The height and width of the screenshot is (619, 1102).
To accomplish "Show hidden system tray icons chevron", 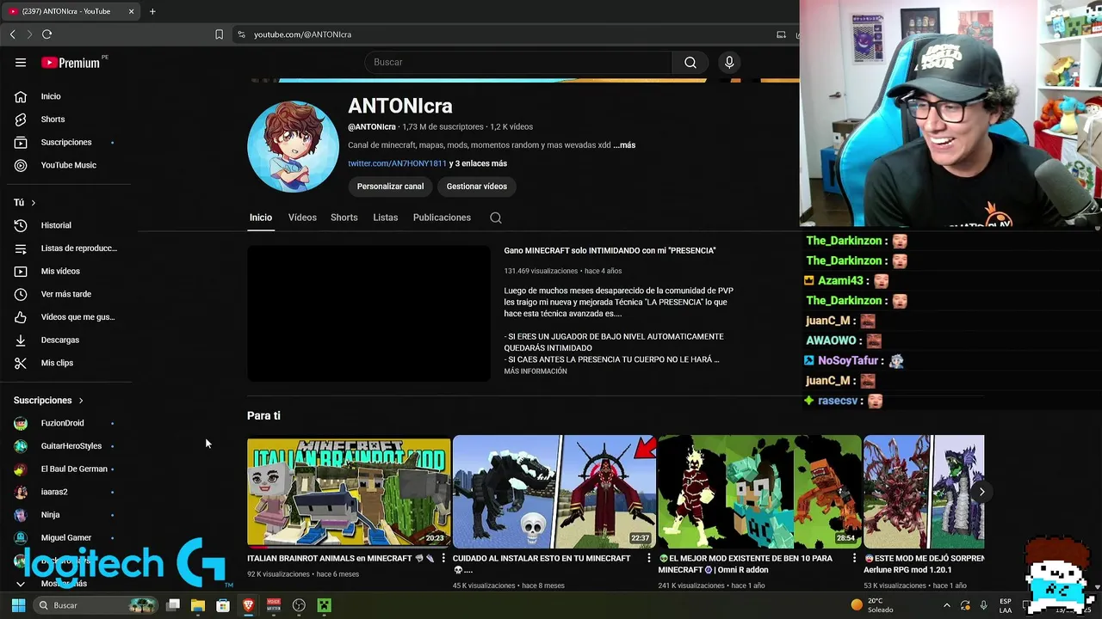I will click(946, 605).
